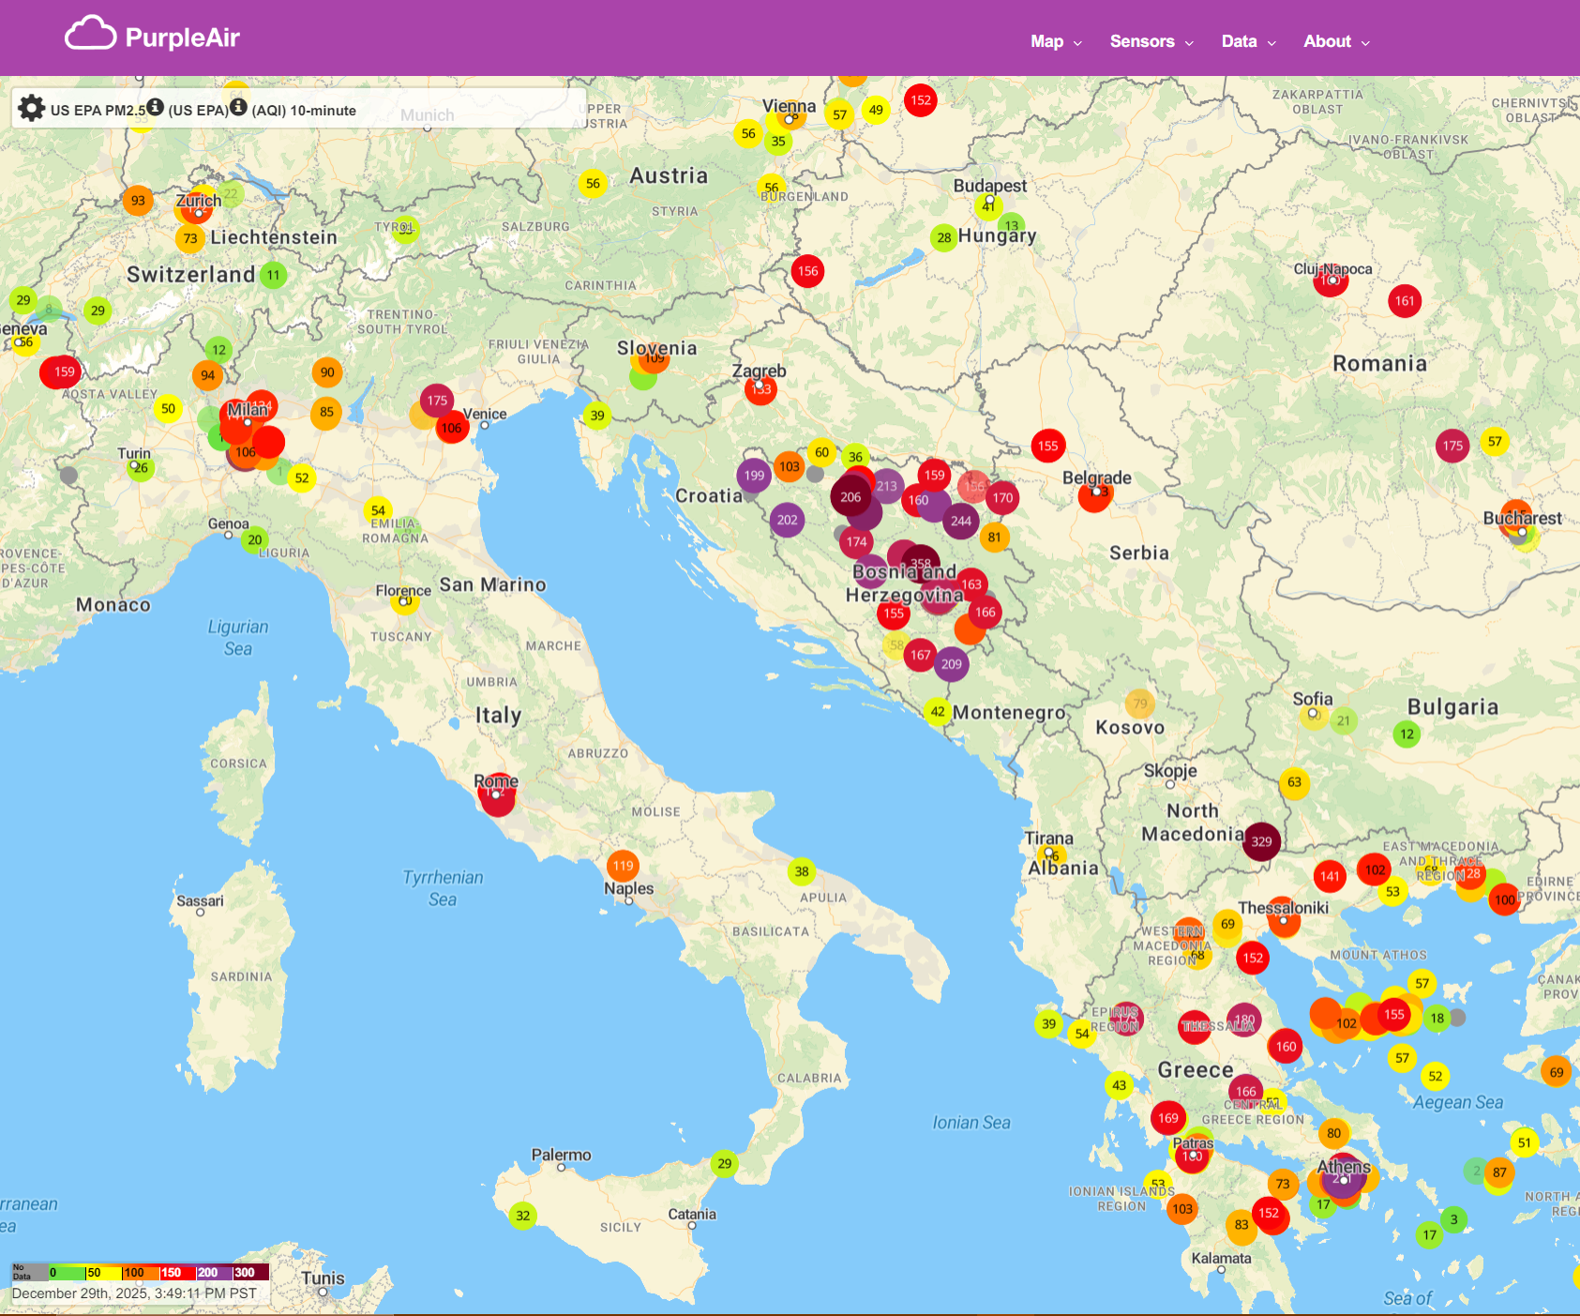Select the red 150 legend swatch

[177, 1272]
